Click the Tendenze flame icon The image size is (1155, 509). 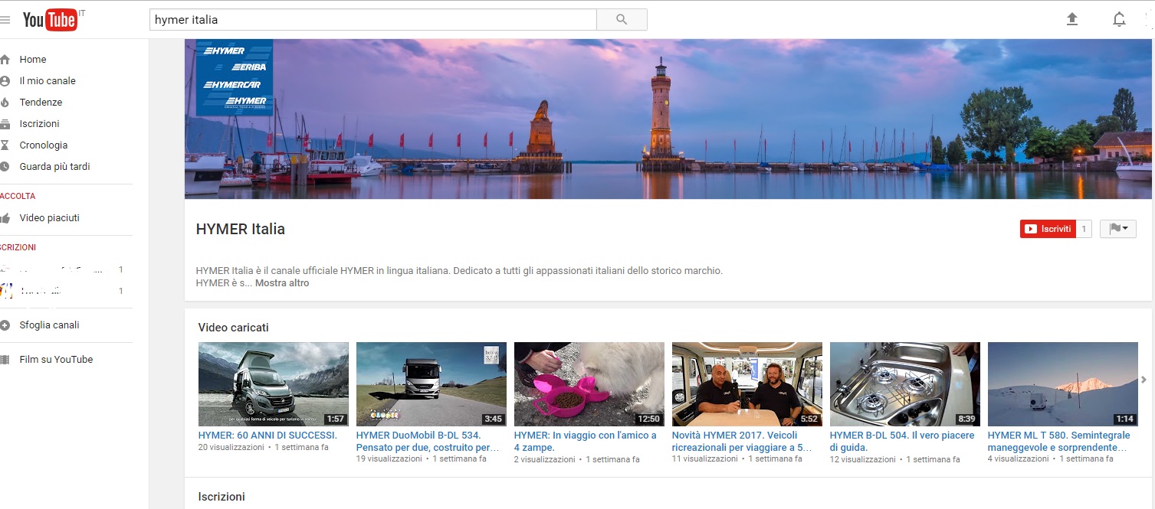click(5, 103)
